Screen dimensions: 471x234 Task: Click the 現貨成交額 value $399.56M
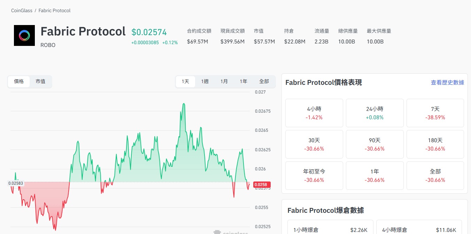(232, 42)
